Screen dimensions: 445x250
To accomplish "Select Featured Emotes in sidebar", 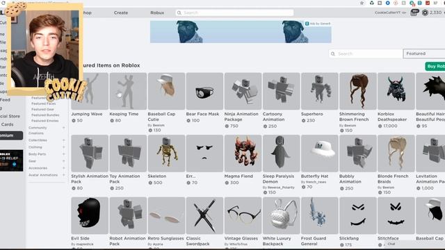I will point(44,120).
